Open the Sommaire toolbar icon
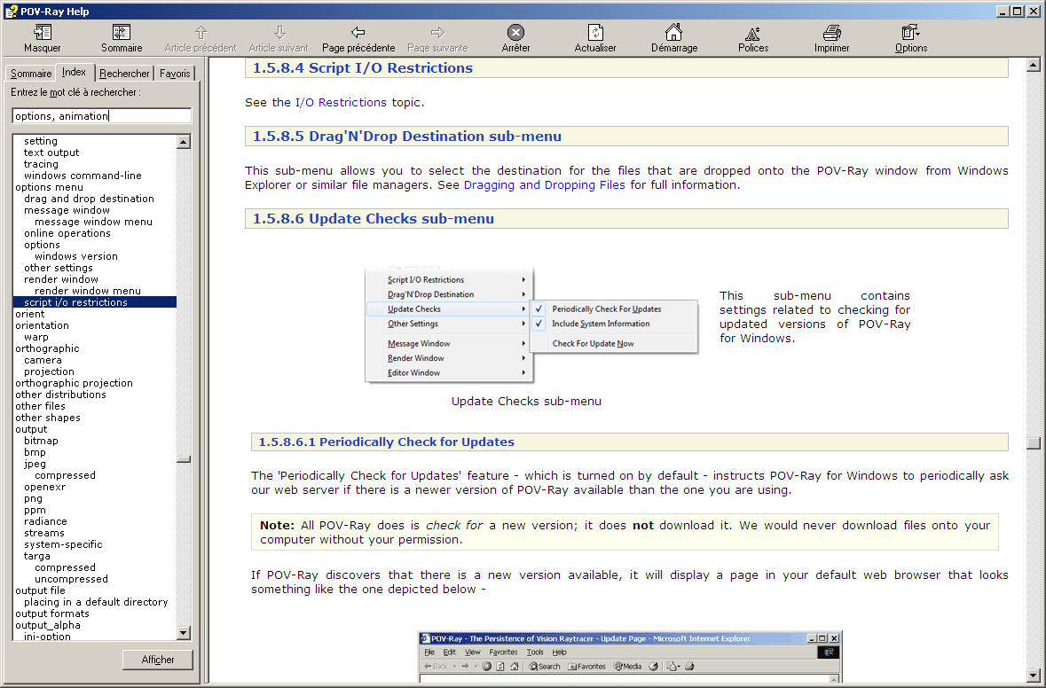 (x=122, y=34)
